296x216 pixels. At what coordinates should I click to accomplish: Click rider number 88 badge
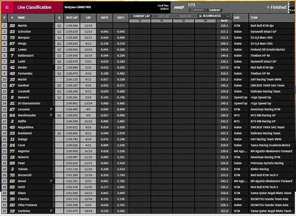pos(12,25)
